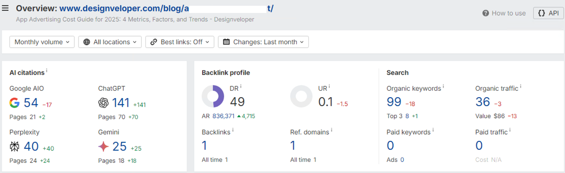The height and width of the screenshot is (173, 565).
Task: Click the AI citations info icon
Action: click(47, 71)
